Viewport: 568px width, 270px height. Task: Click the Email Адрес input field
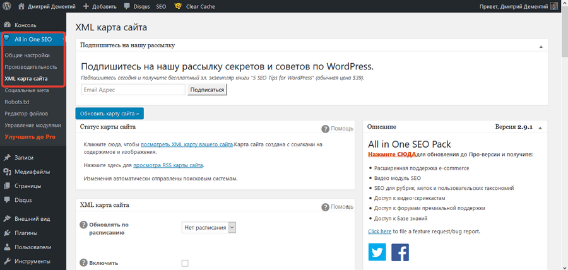133,90
